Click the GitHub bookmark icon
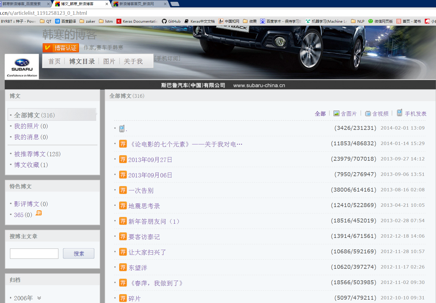The image size is (436, 303). tap(164, 21)
